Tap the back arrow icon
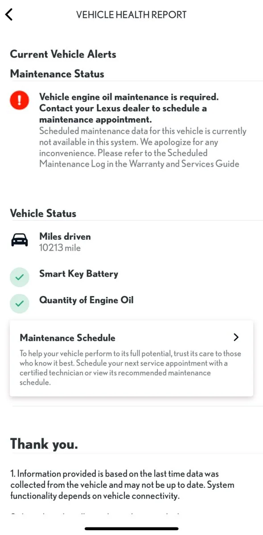The image size is (263, 535). coord(9,15)
